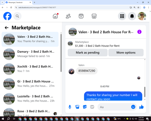Open a new browser tab
151x121 pixels.
pyautogui.click(x=34, y=2)
